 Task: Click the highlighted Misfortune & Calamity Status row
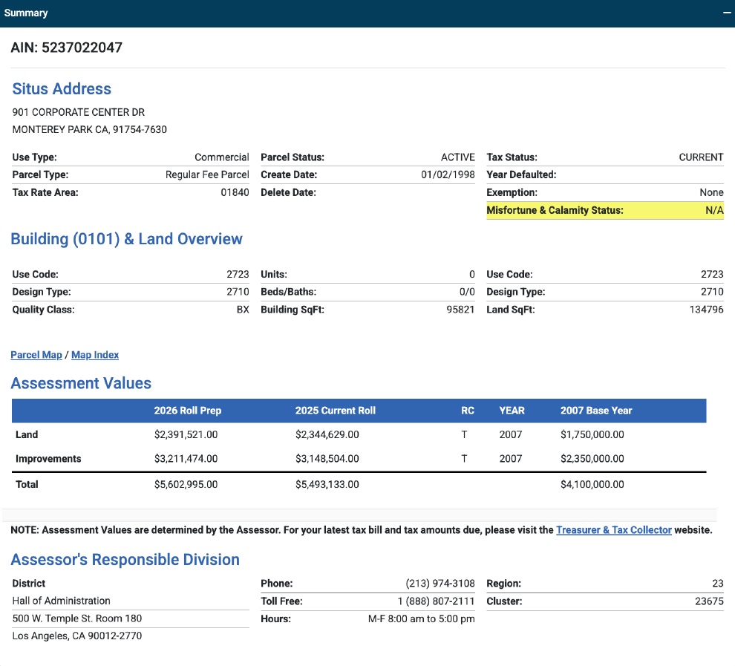(604, 210)
